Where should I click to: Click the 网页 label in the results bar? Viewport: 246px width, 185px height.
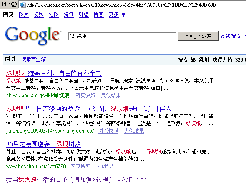pos(10,59)
